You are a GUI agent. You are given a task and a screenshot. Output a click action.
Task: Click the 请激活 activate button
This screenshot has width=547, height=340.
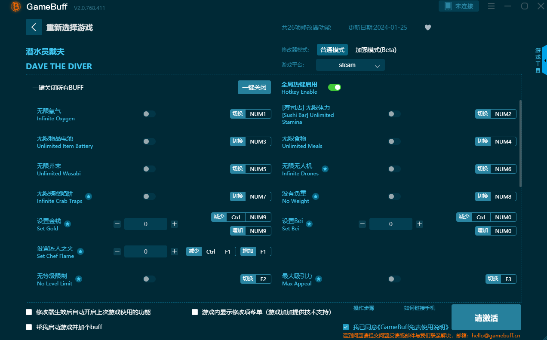486,318
